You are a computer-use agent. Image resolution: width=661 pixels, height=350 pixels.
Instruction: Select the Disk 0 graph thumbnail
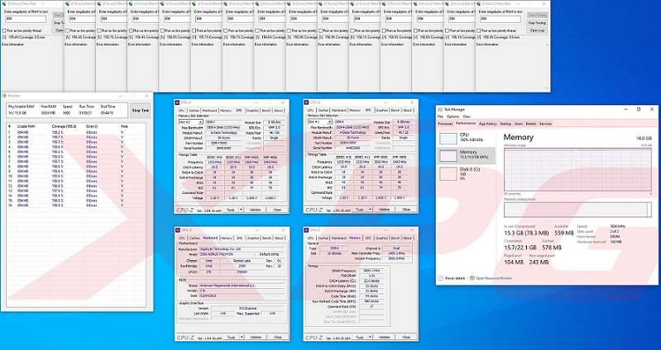(448, 173)
